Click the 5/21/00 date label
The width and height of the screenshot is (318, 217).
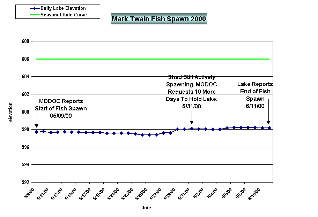[x=113, y=194]
